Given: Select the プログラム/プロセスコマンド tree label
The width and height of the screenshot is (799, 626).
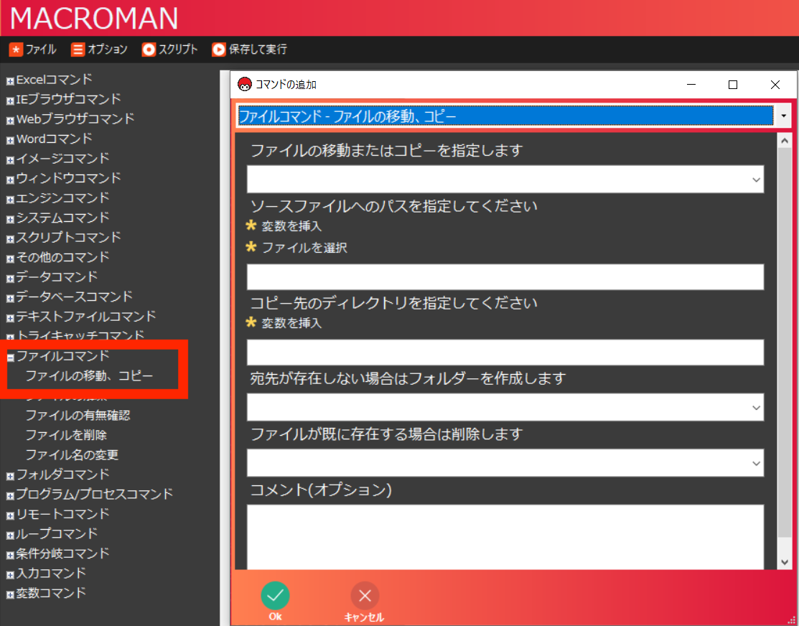Looking at the screenshot, I should 95,494.
